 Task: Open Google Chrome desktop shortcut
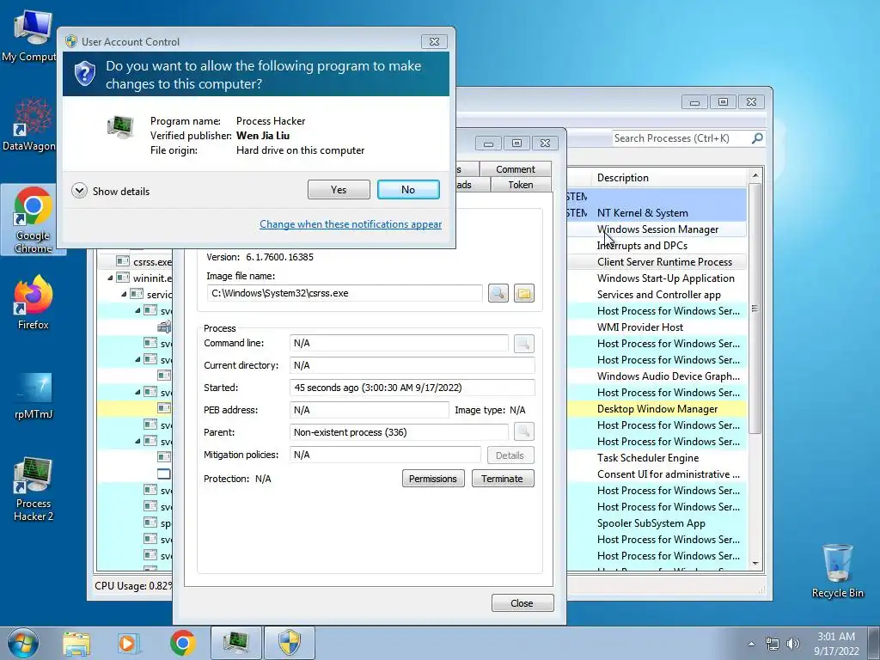pos(33,219)
